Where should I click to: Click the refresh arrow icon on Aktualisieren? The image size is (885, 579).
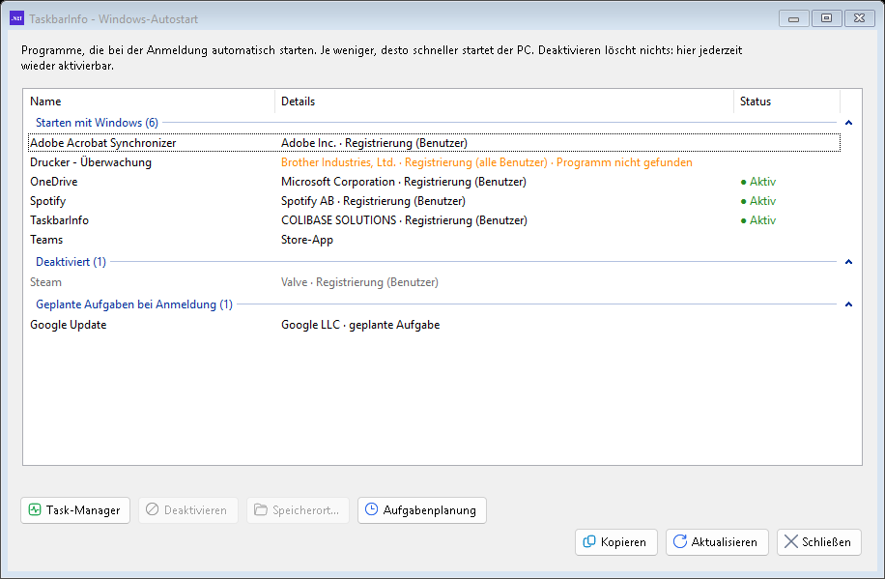[x=680, y=541]
